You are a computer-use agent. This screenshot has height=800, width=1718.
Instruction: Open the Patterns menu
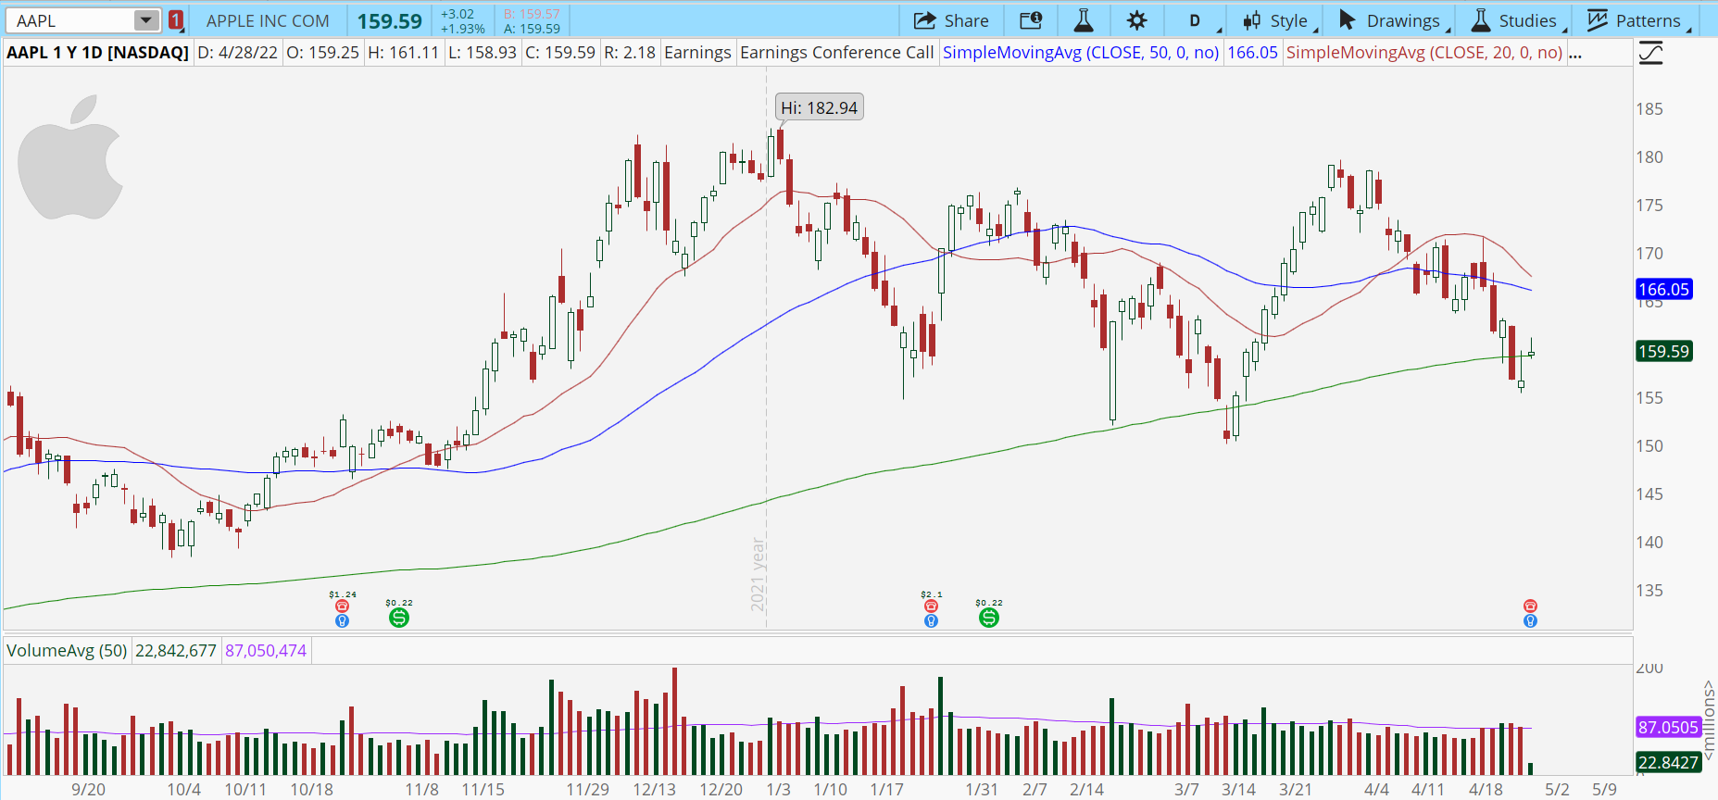click(x=1639, y=20)
